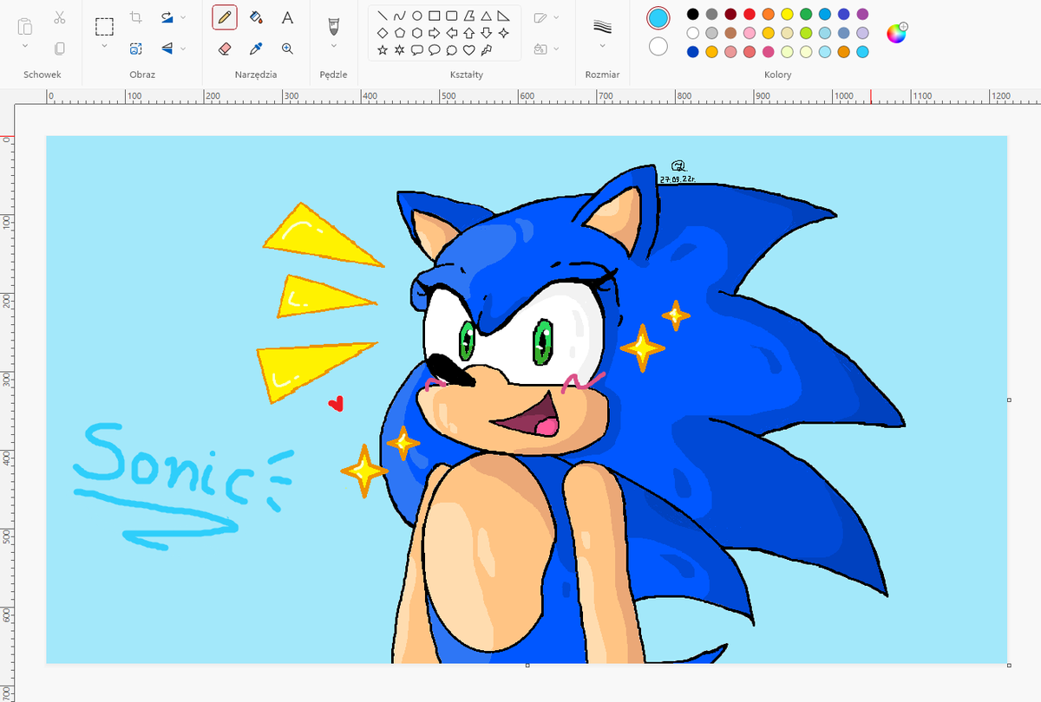
Task: Click the bottom-middle canvas resize handle
Action: click(527, 665)
